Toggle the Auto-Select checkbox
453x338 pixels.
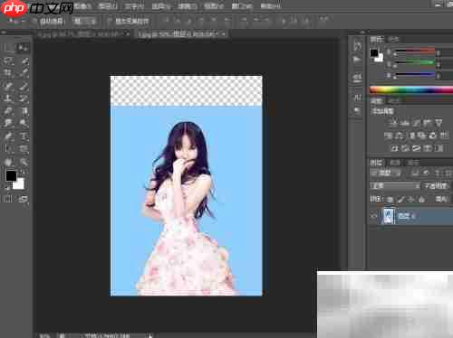[34, 21]
